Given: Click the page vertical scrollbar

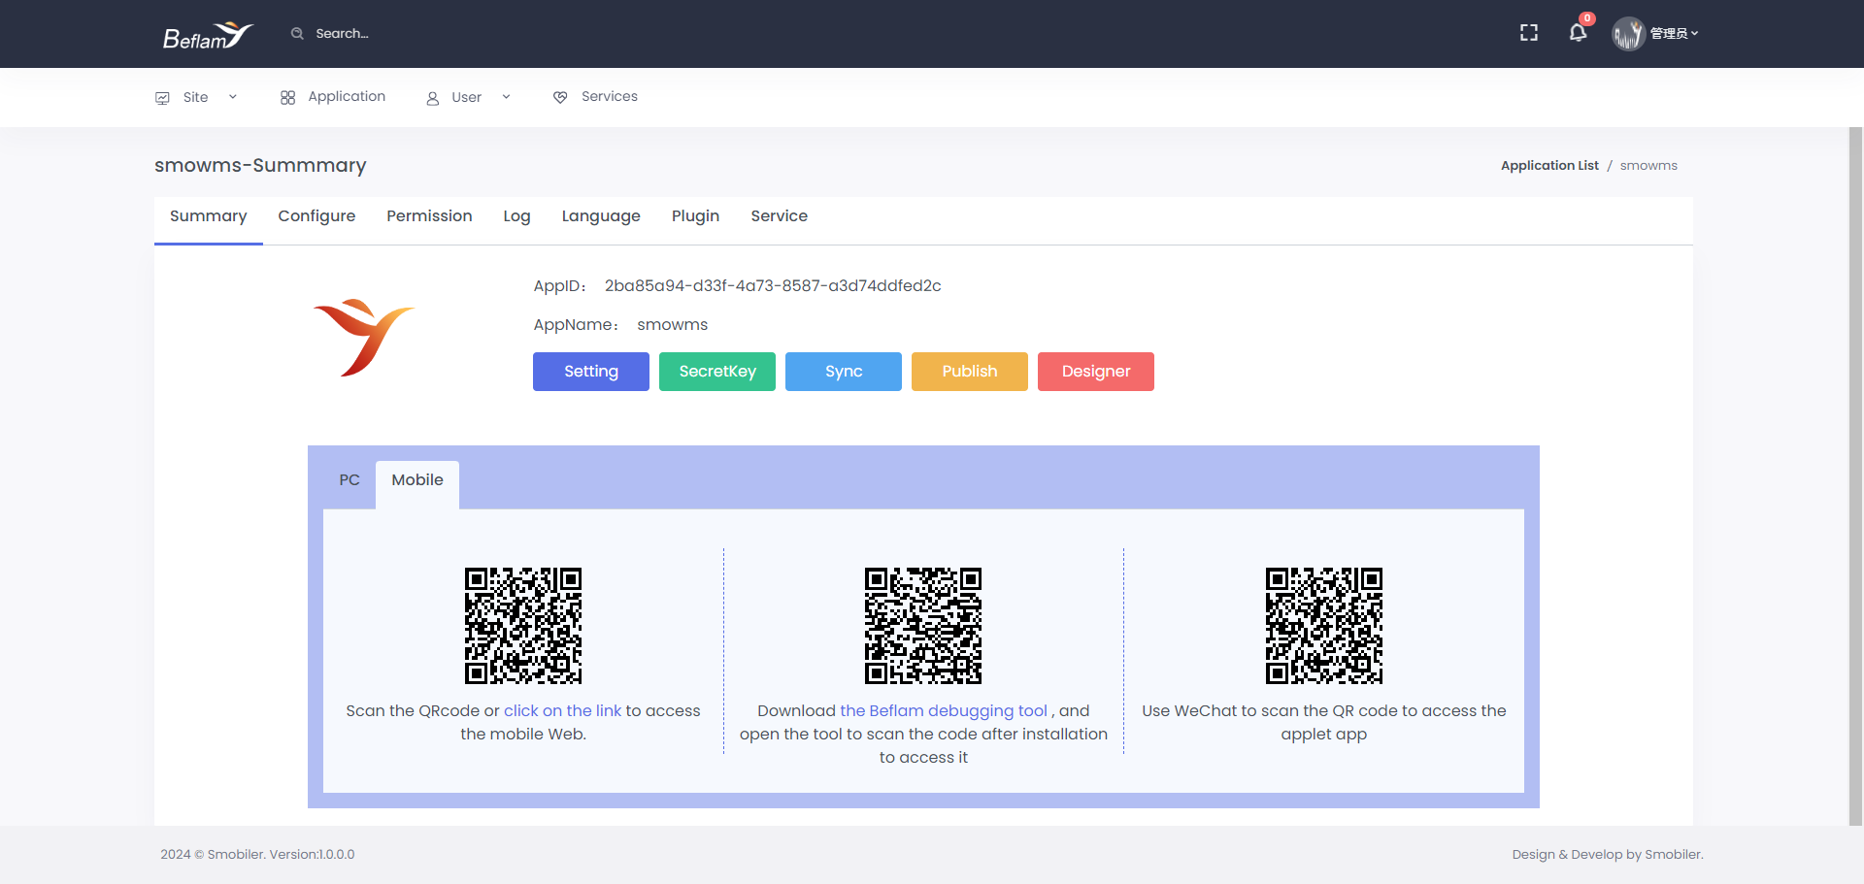Looking at the screenshot, I should coord(1856,475).
